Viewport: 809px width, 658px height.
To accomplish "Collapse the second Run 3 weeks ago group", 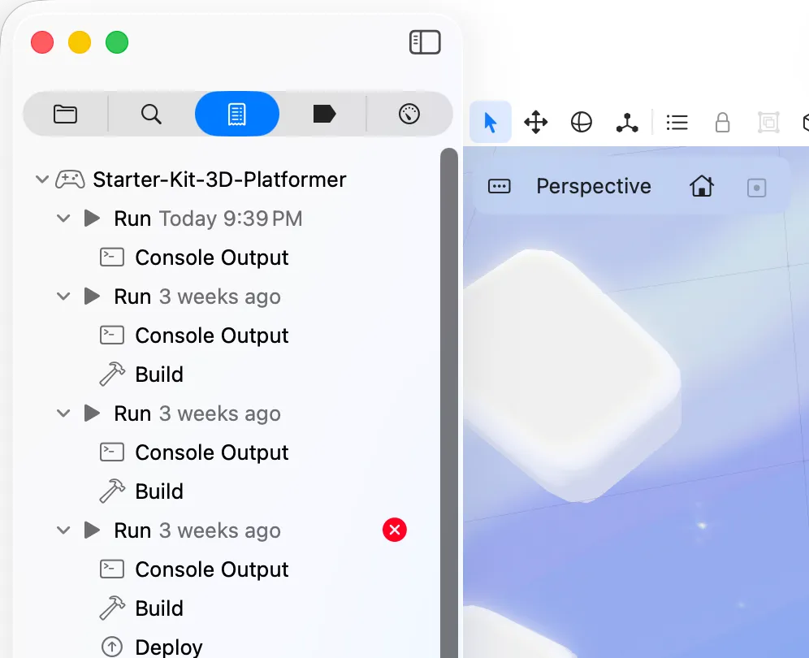I will [63, 413].
